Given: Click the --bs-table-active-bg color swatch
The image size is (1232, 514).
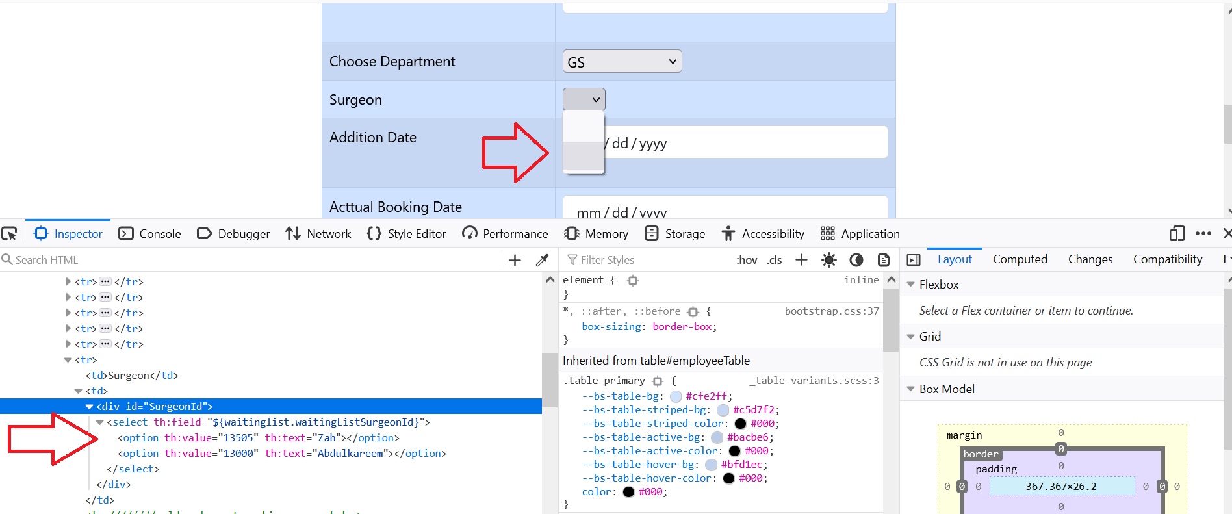Looking at the screenshot, I should [x=717, y=437].
